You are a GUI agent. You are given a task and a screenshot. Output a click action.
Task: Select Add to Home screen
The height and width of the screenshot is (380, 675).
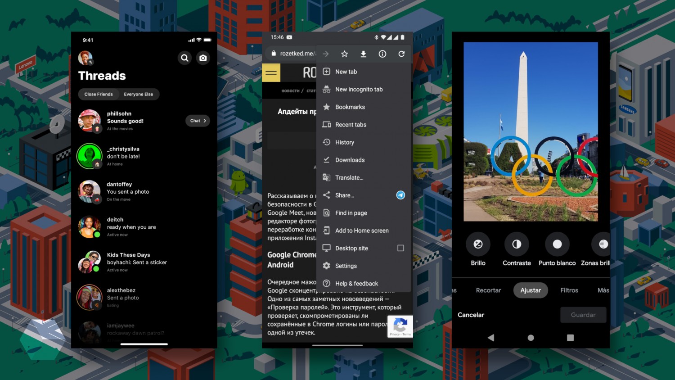[x=364, y=231]
